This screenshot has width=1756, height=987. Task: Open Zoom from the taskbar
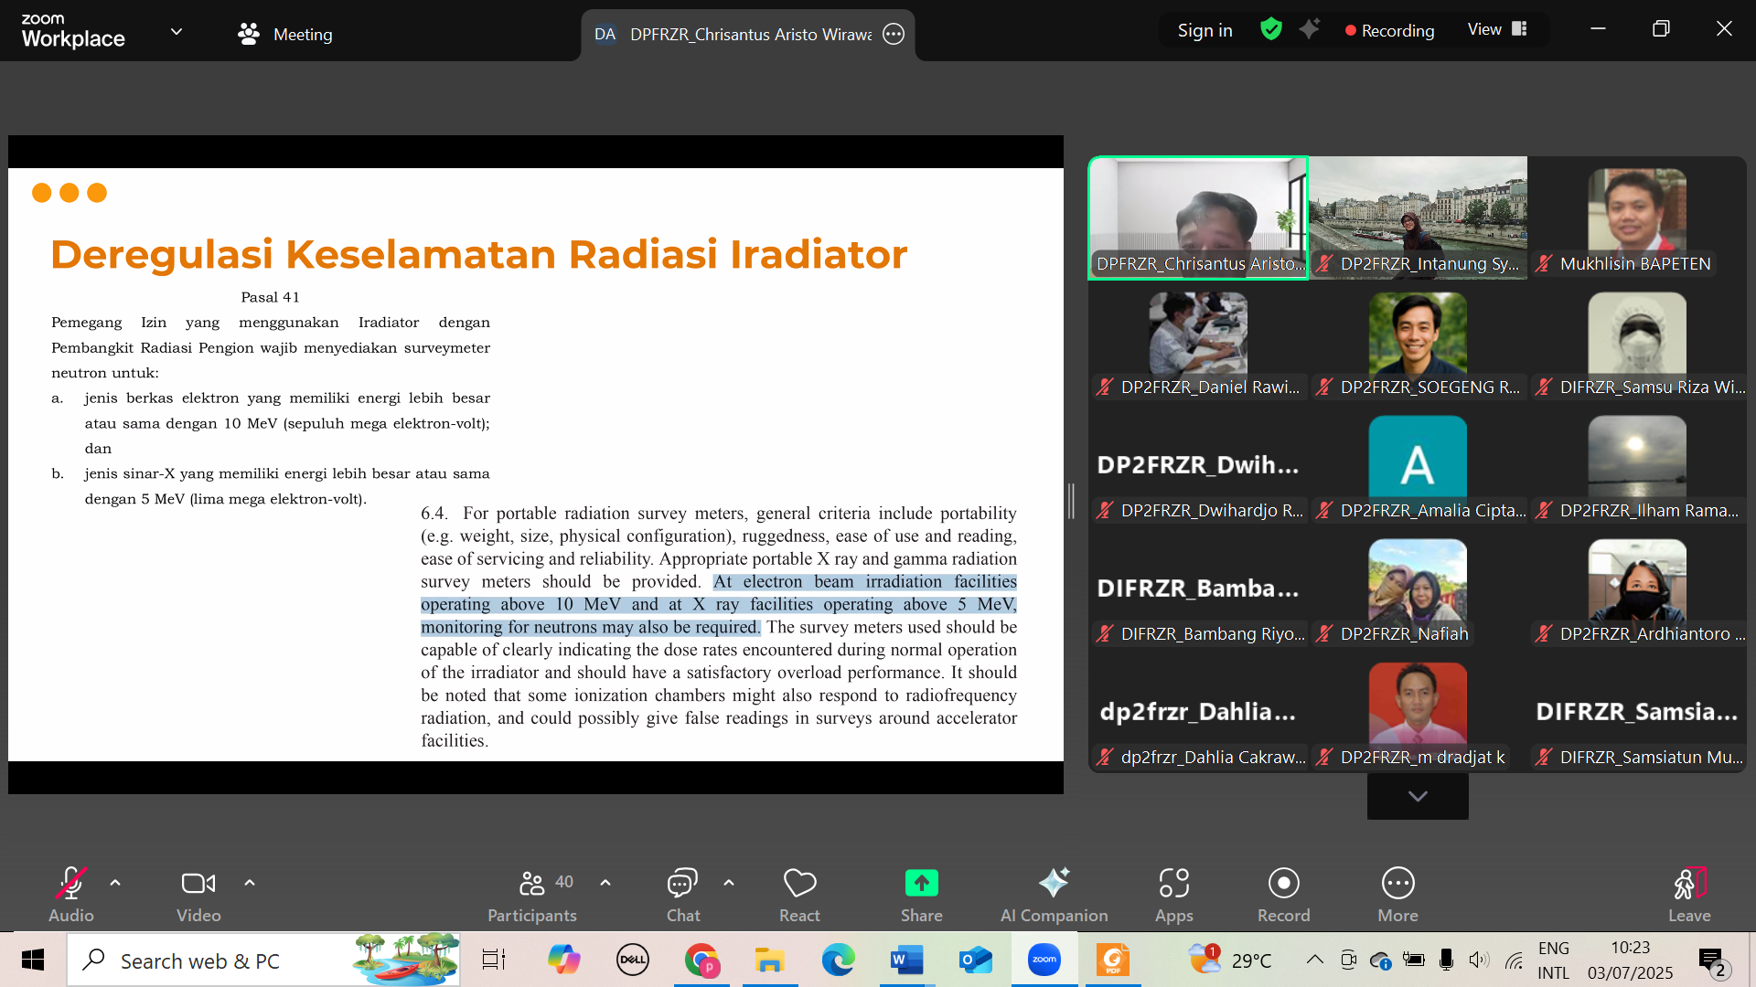point(1044,960)
